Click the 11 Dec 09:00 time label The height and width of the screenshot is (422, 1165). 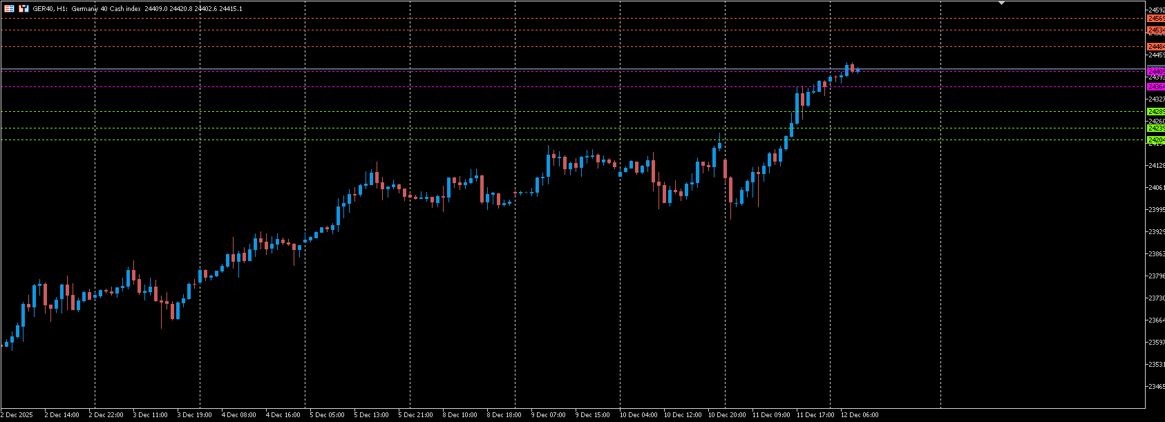(771, 415)
